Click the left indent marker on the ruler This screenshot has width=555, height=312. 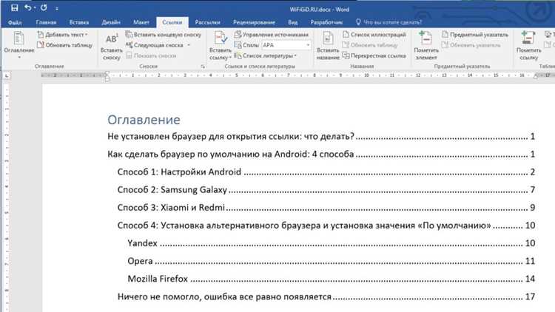click(x=107, y=76)
